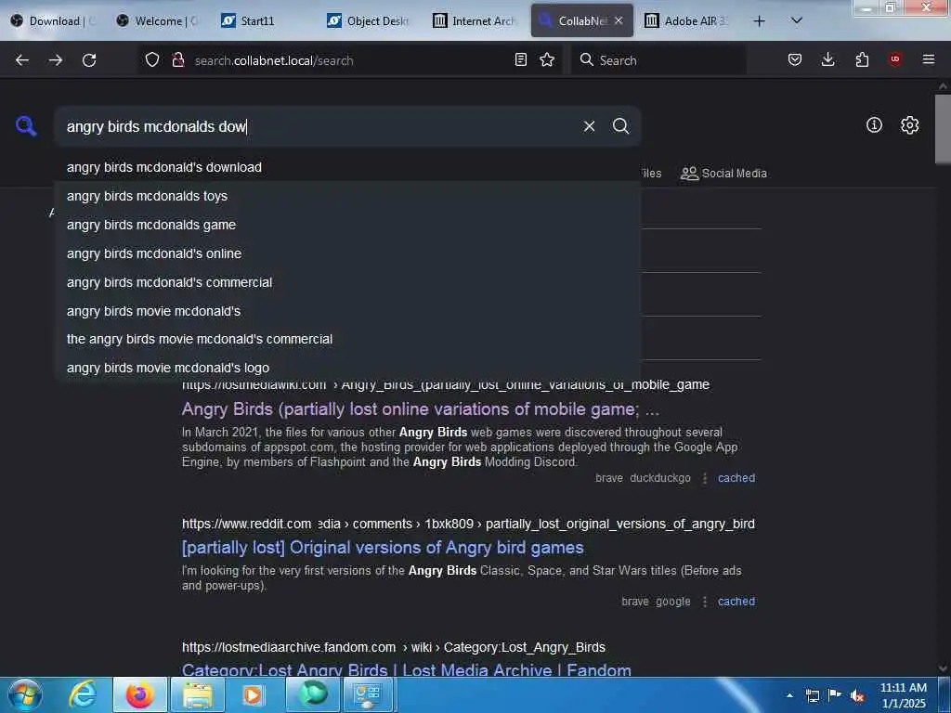Switch to the Welcome tab
The width and height of the screenshot is (951, 713).
point(158,20)
